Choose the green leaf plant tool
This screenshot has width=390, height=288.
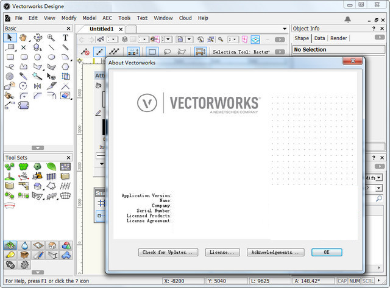tap(51, 166)
